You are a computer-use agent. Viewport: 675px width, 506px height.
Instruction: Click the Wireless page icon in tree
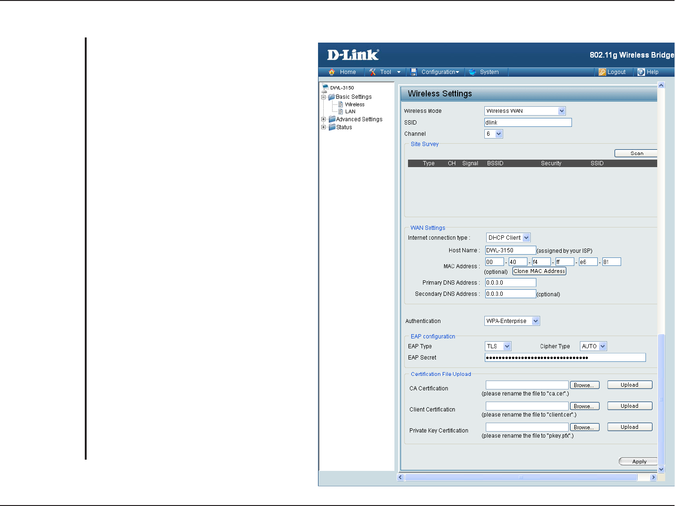point(341,104)
